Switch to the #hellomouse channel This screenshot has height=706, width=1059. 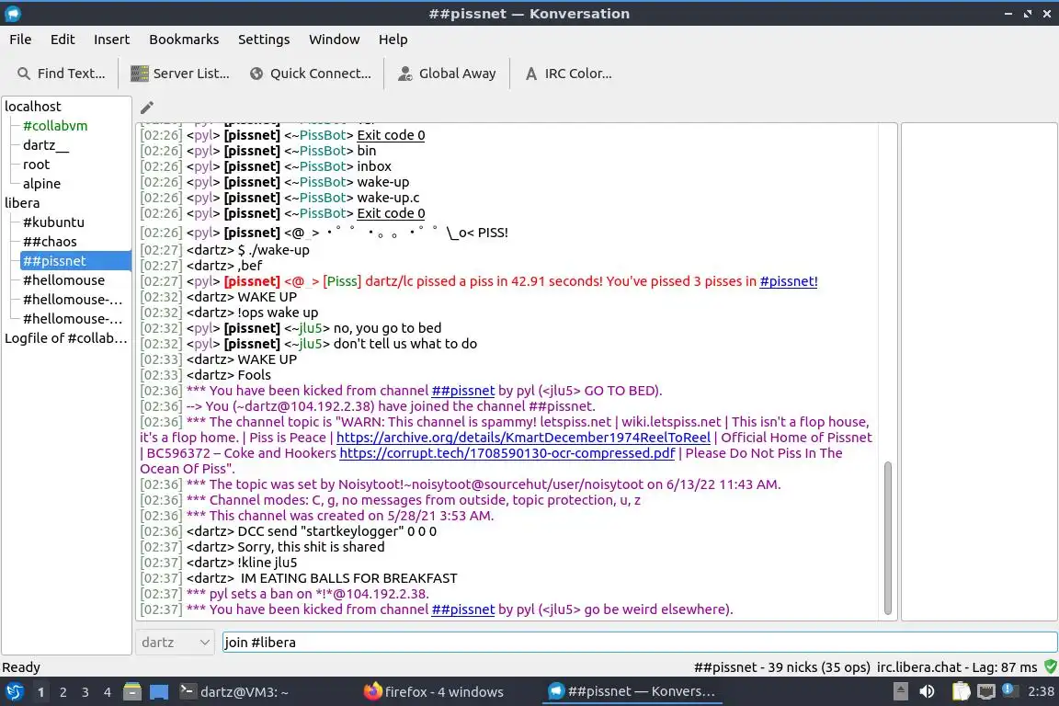[x=63, y=279]
